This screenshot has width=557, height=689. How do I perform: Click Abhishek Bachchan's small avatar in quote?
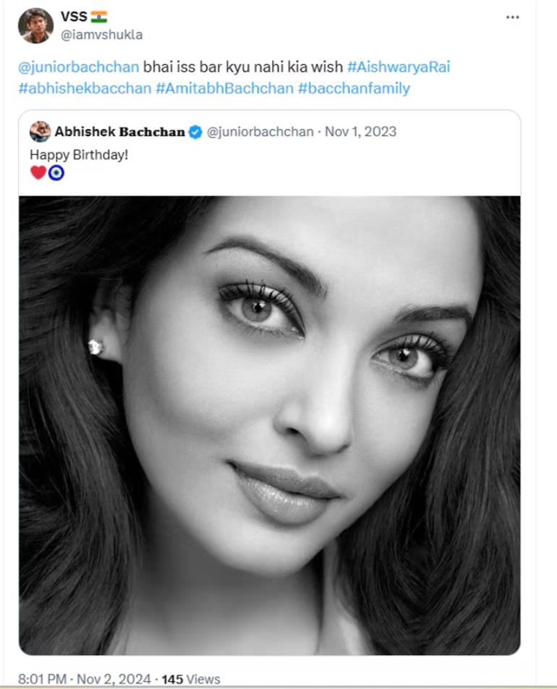point(40,132)
